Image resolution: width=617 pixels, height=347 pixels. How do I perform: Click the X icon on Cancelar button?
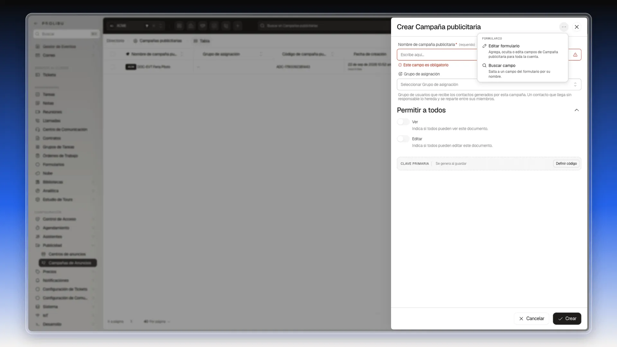click(x=521, y=319)
